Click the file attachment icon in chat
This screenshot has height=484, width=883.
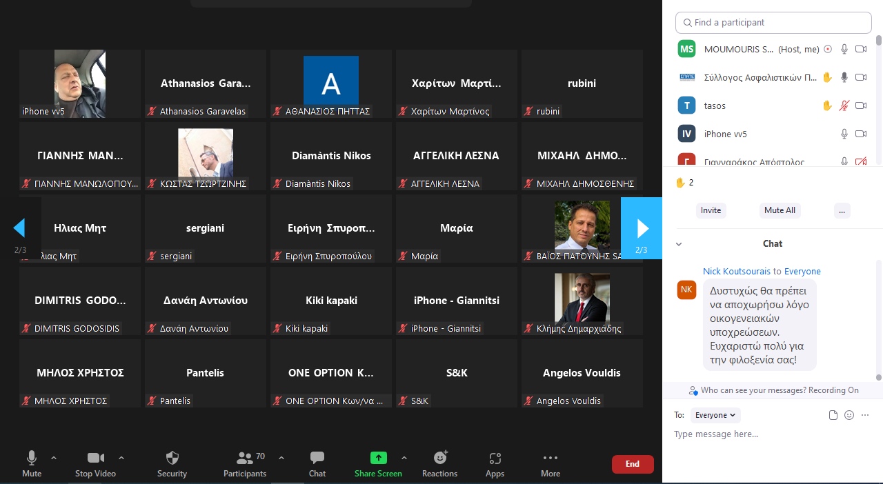click(x=833, y=415)
